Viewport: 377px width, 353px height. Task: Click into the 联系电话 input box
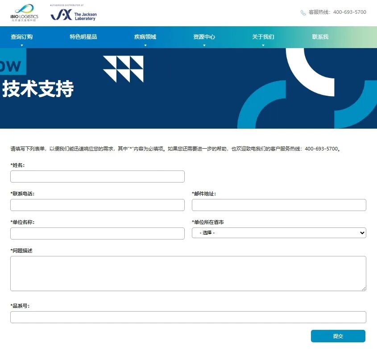97,205
